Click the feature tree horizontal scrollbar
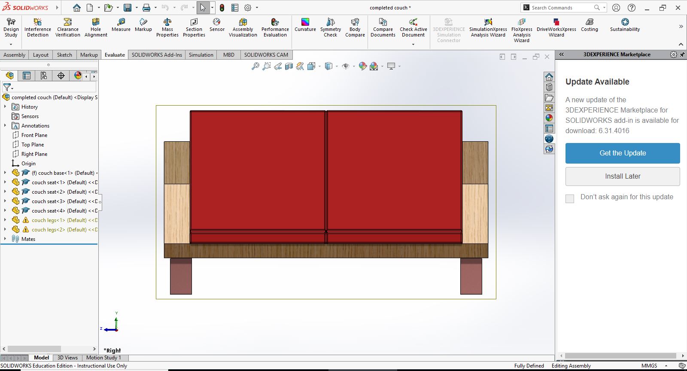This screenshot has width=687, height=371. 34,349
